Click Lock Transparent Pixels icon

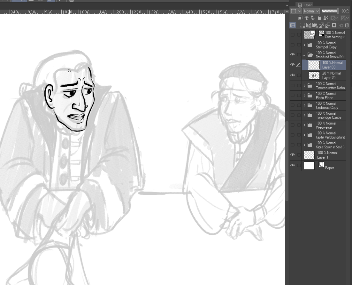[325, 18]
